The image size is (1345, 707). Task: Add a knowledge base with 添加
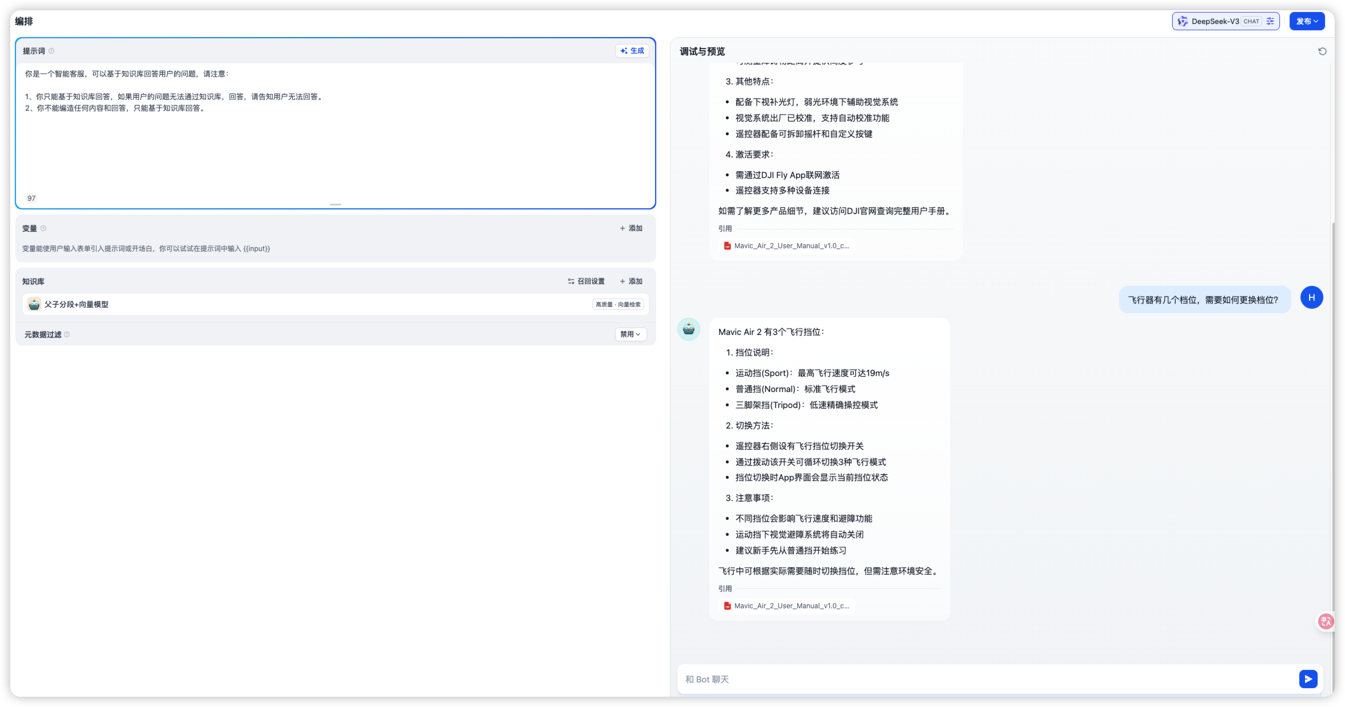coord(631,281)
